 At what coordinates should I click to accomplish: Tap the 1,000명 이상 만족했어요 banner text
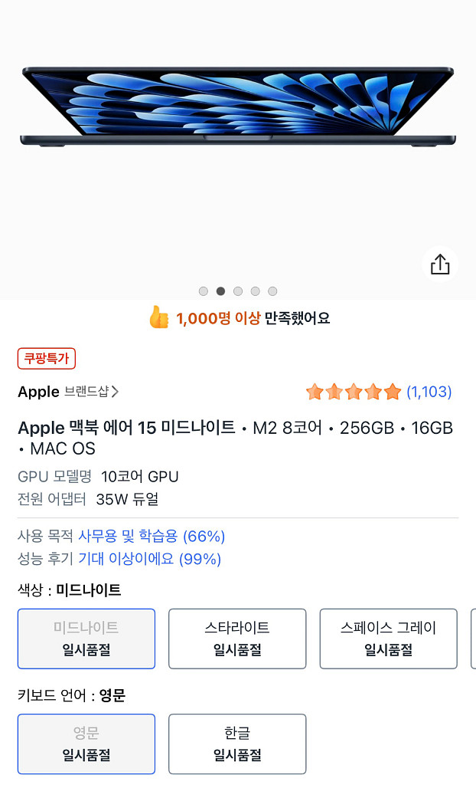253,318
